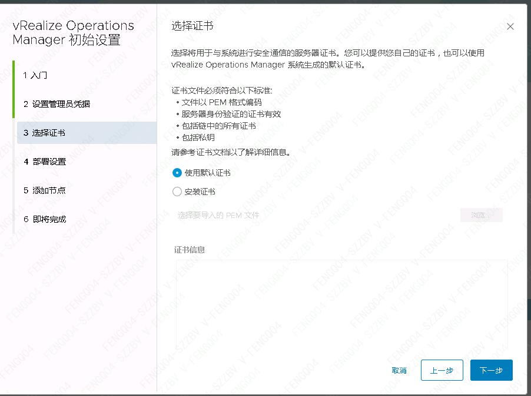This screenshot has height=396, width=531.
Task: Select the 安装证书 radio option
Action: [x=177, y=192]
